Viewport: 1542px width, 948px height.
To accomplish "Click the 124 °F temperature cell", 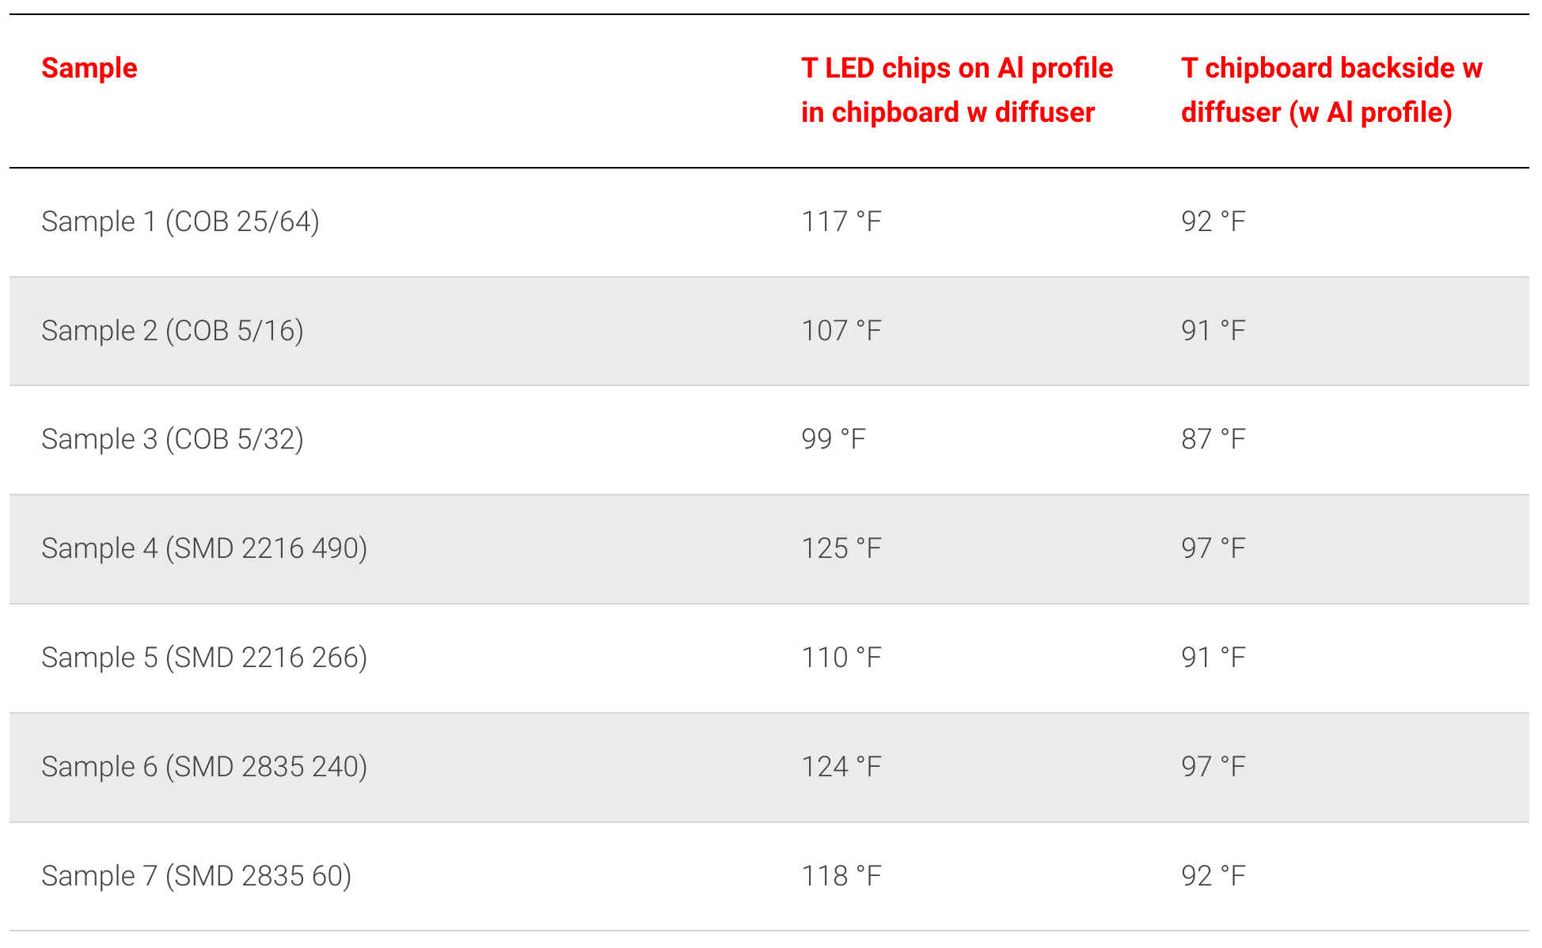I will [841, 767].
